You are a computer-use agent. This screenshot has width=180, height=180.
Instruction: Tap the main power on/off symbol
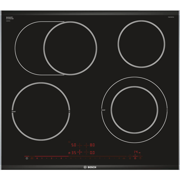pyautogui.click(x=27, y=158)
